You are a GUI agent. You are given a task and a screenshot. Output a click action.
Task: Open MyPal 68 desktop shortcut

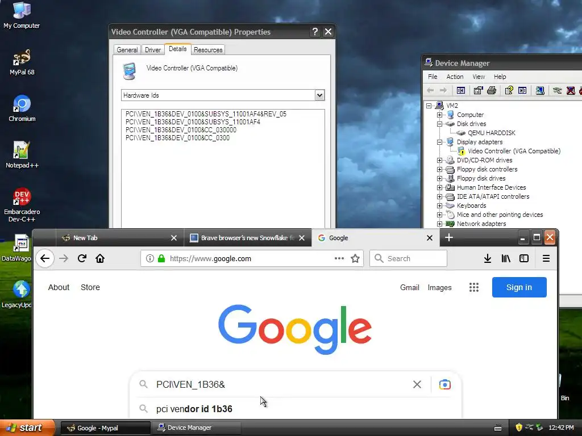tap(22, 62)
